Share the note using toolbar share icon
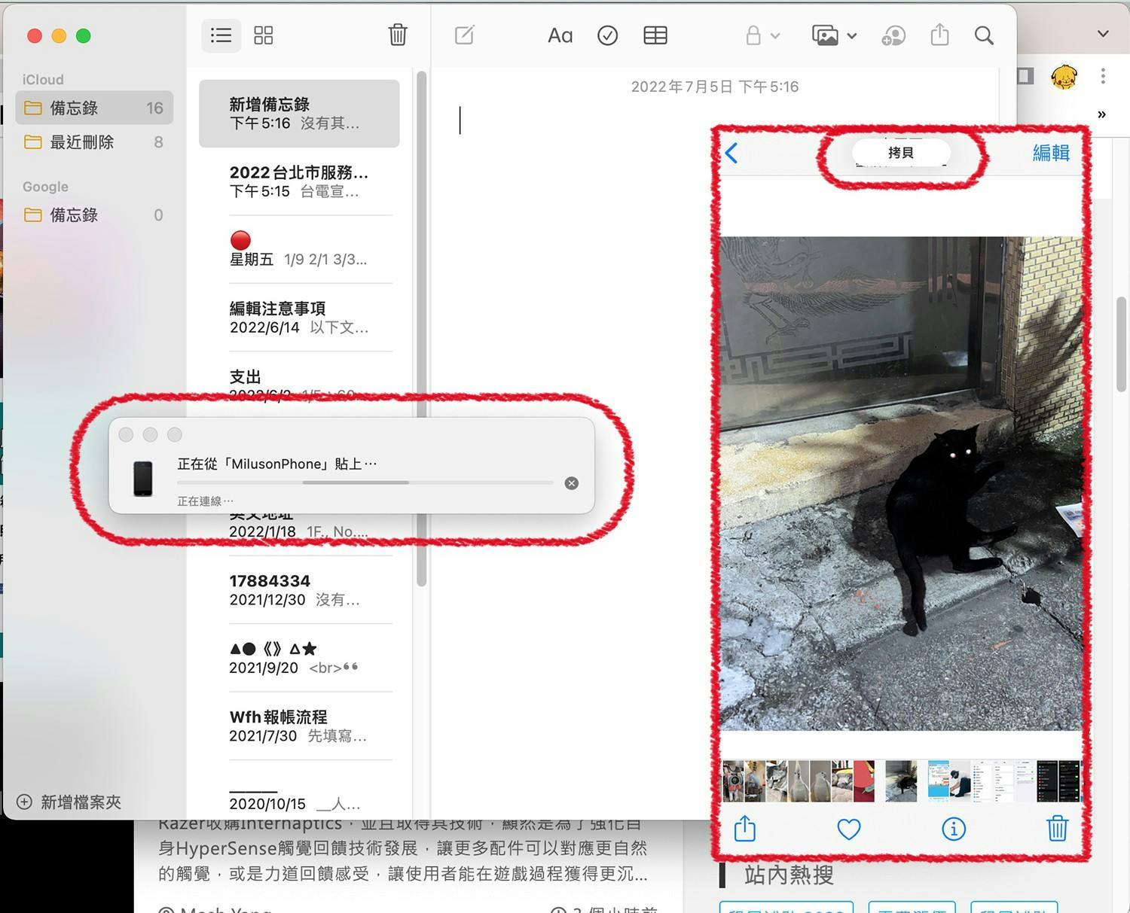The width and height of the screenshot is (1130, 913). click(x=939, y=35)
